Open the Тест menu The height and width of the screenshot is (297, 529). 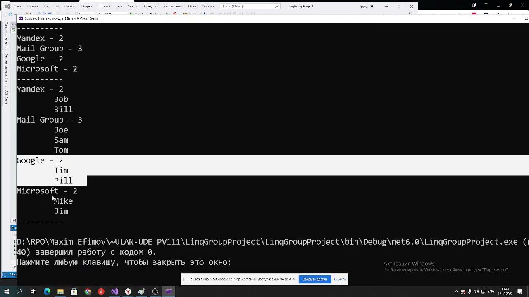(119, 6)
